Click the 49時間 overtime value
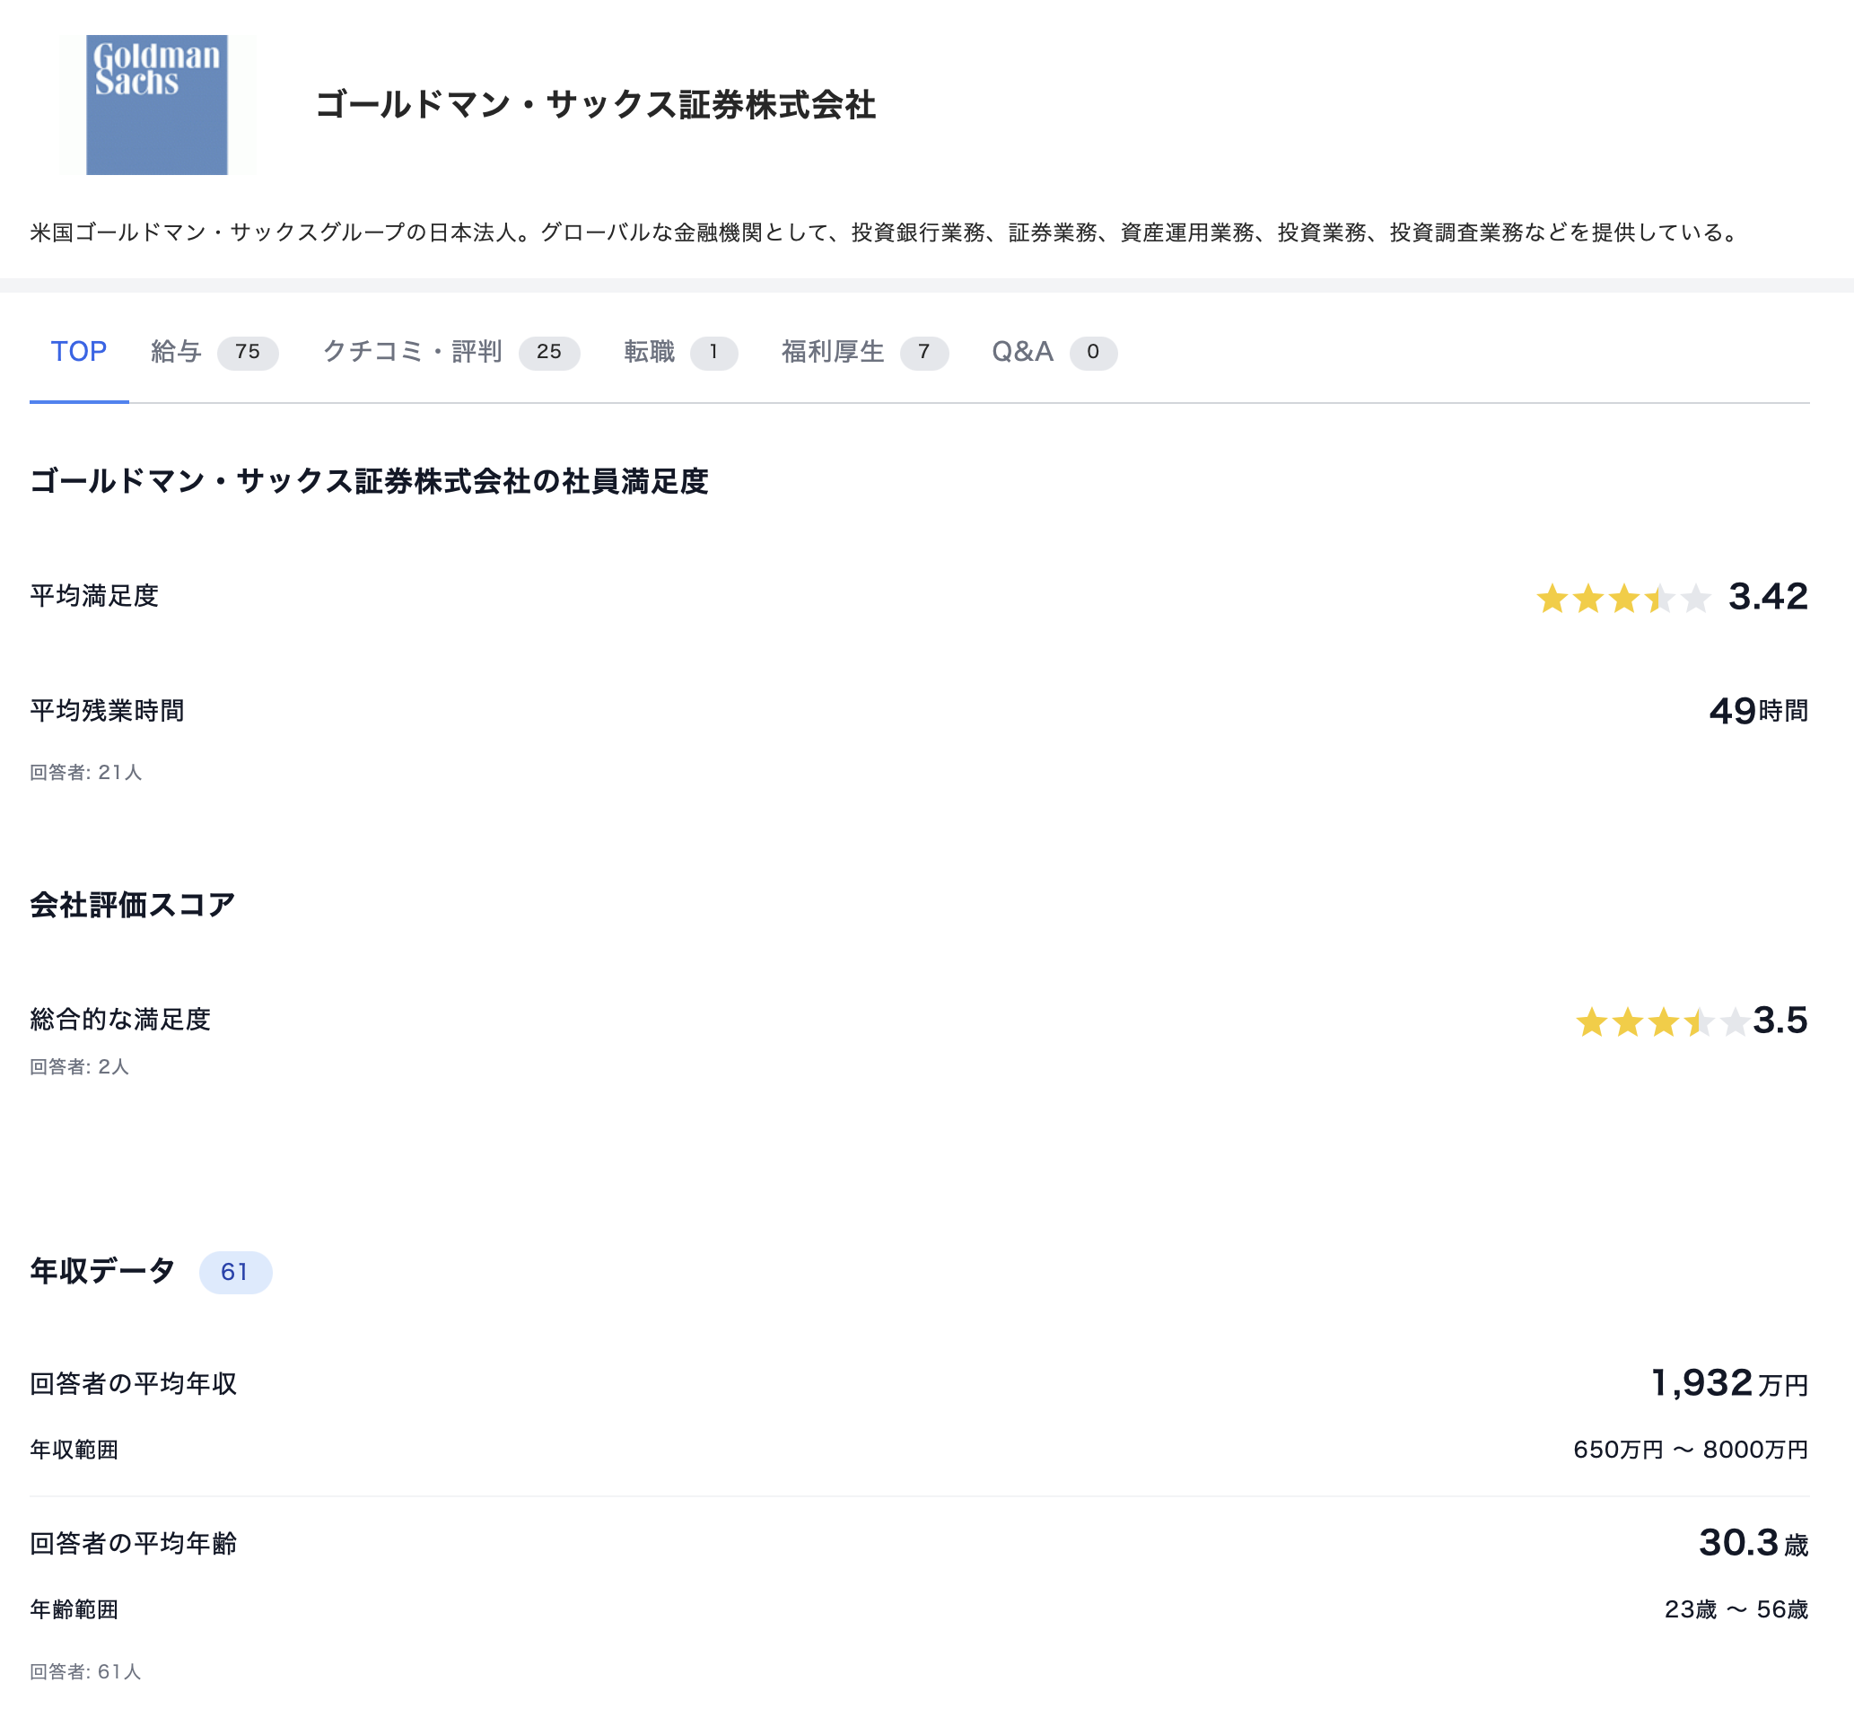This screenshot has height=1709, width=1854. pyautogui.click(x=1759, y=711)
